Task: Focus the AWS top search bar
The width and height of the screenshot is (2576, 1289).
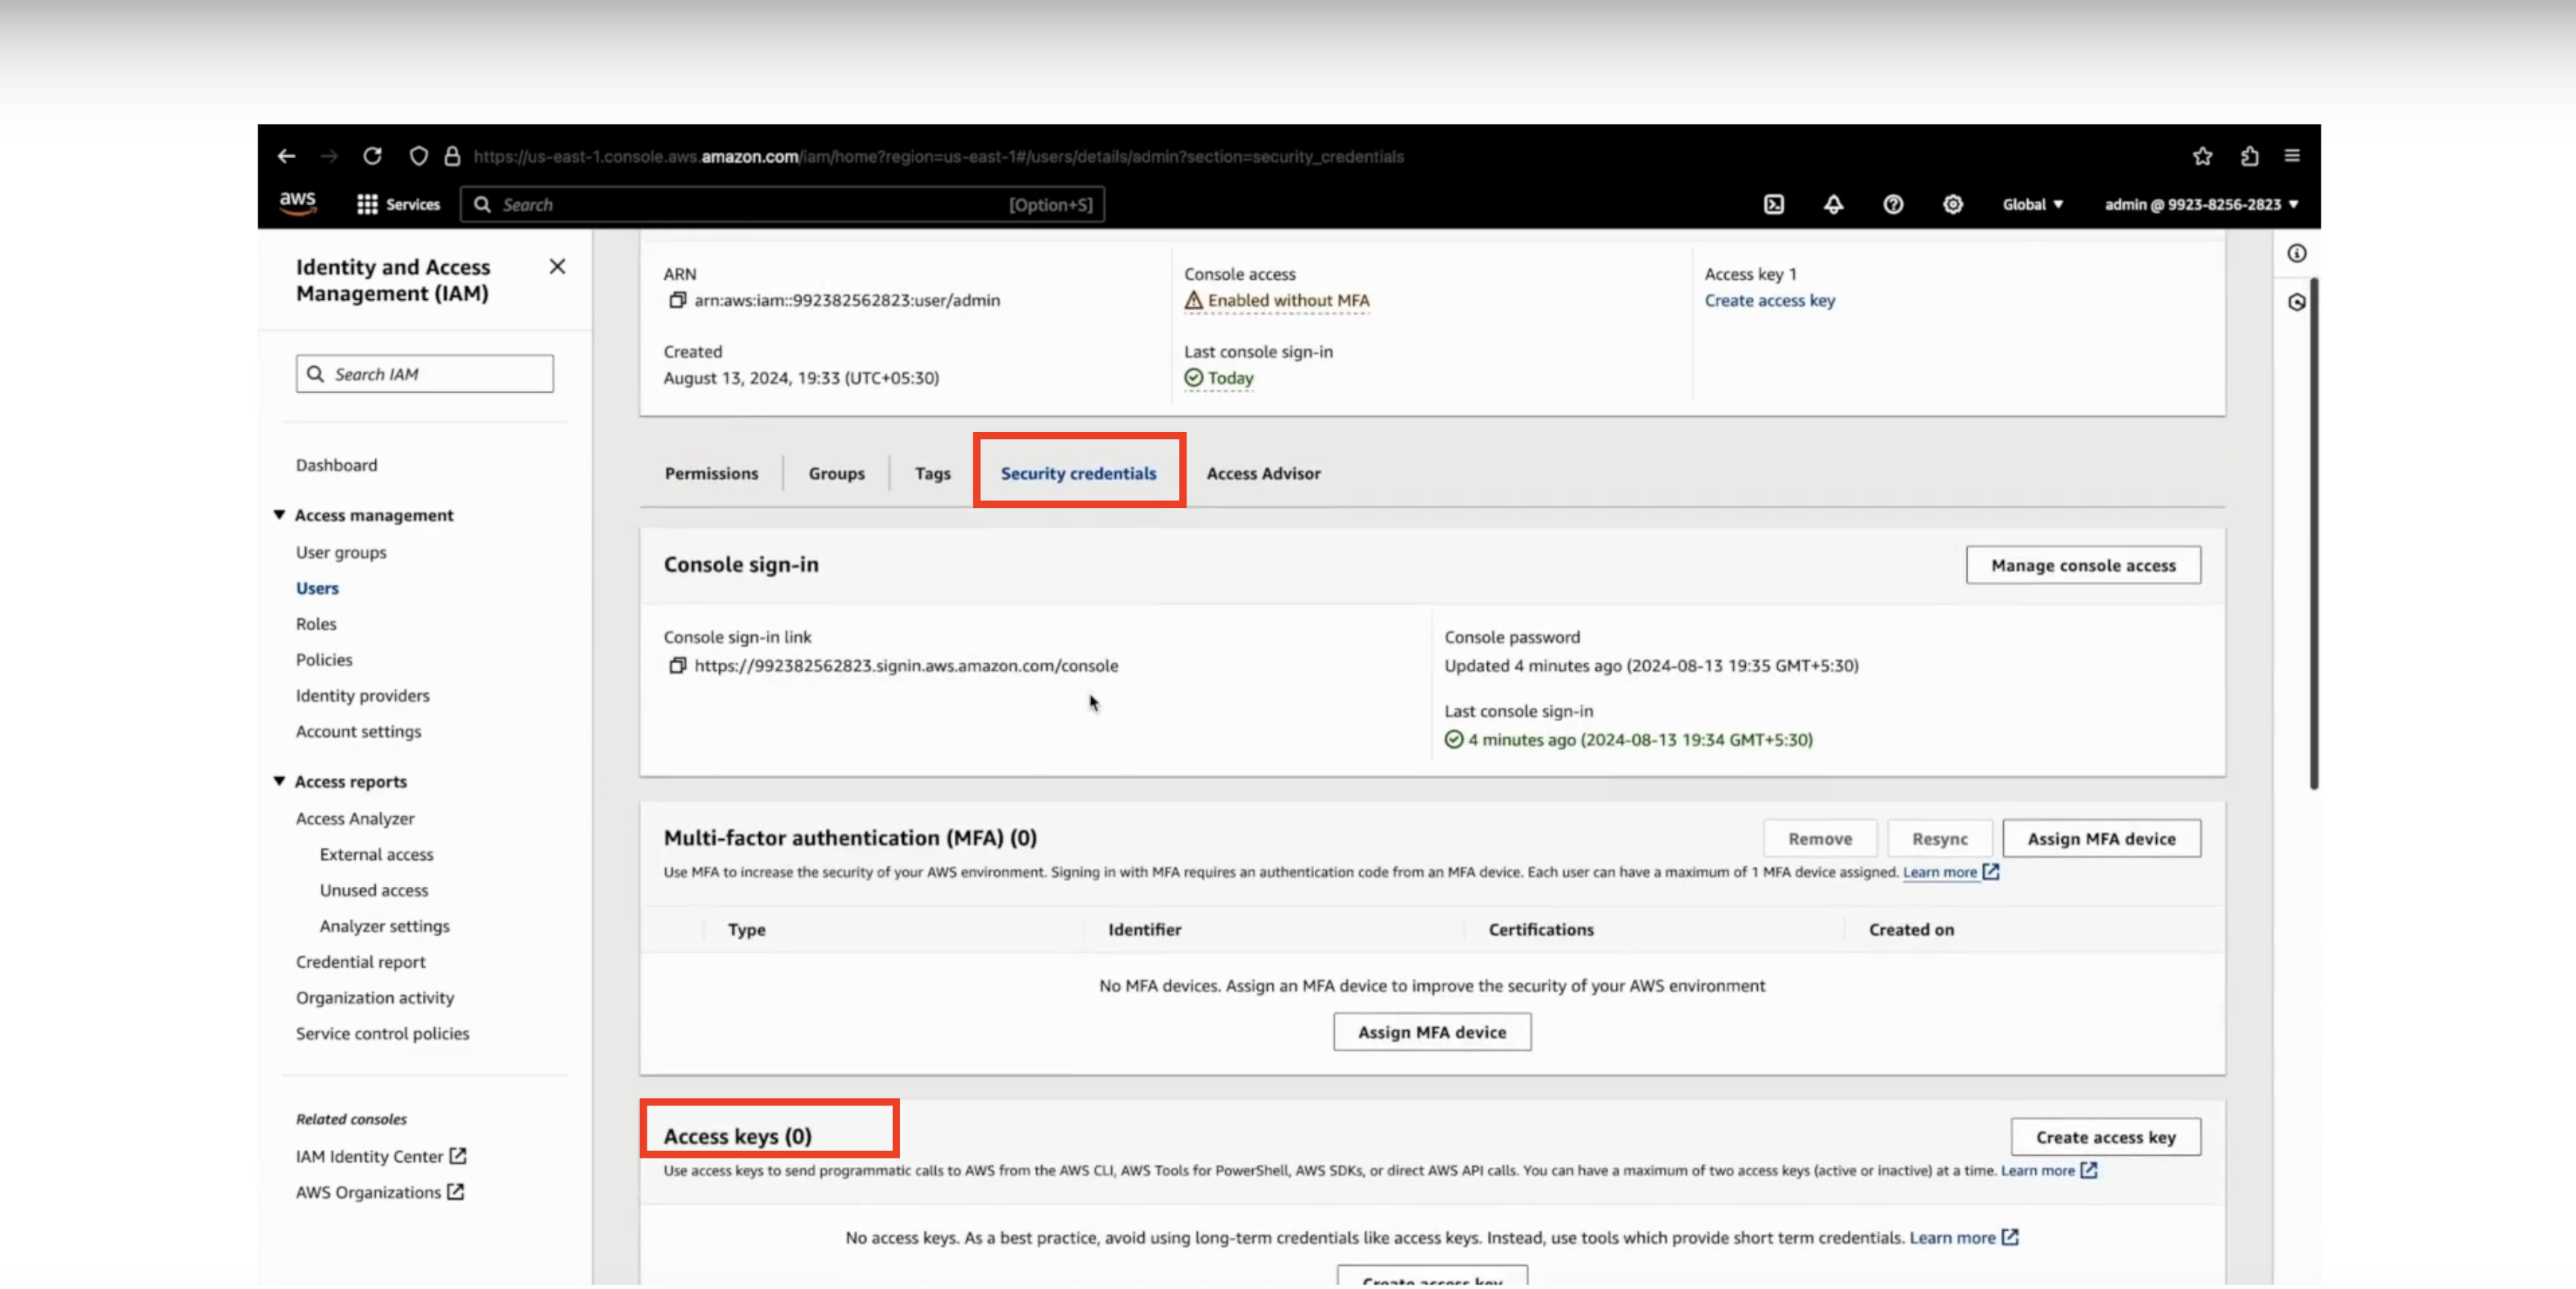Action: [x=782, y=204]
